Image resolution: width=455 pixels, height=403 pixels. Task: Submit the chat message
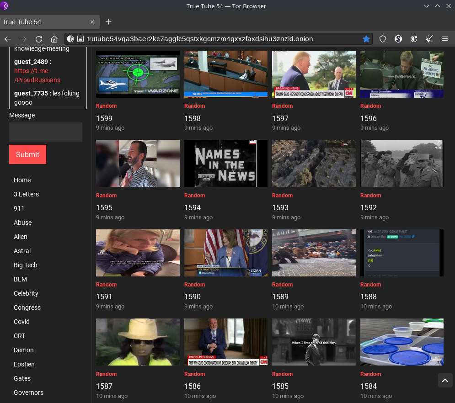click(27, 154)
